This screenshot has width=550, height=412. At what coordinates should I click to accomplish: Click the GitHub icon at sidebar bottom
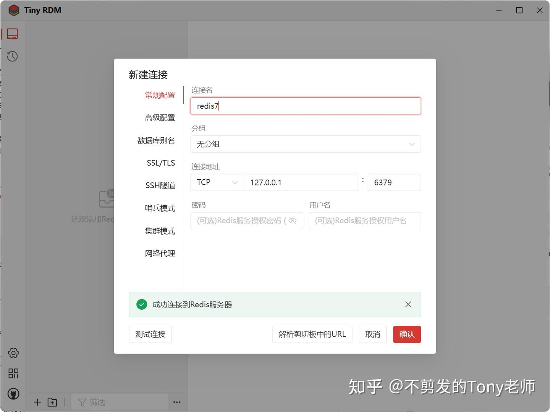pyautogui.click(x=13, y=394)
